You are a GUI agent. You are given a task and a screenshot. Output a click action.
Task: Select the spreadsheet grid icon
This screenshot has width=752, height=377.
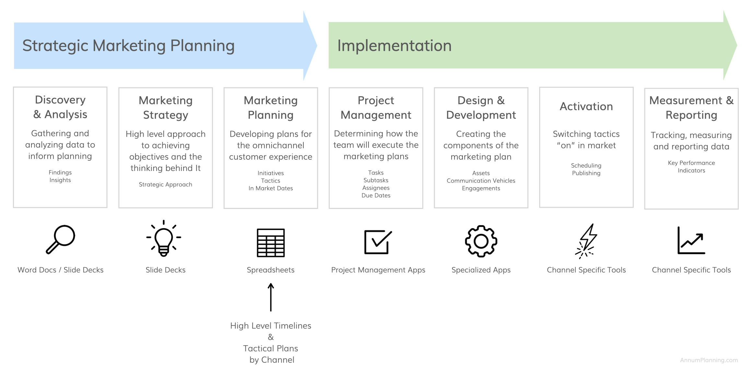coord(271,243)
